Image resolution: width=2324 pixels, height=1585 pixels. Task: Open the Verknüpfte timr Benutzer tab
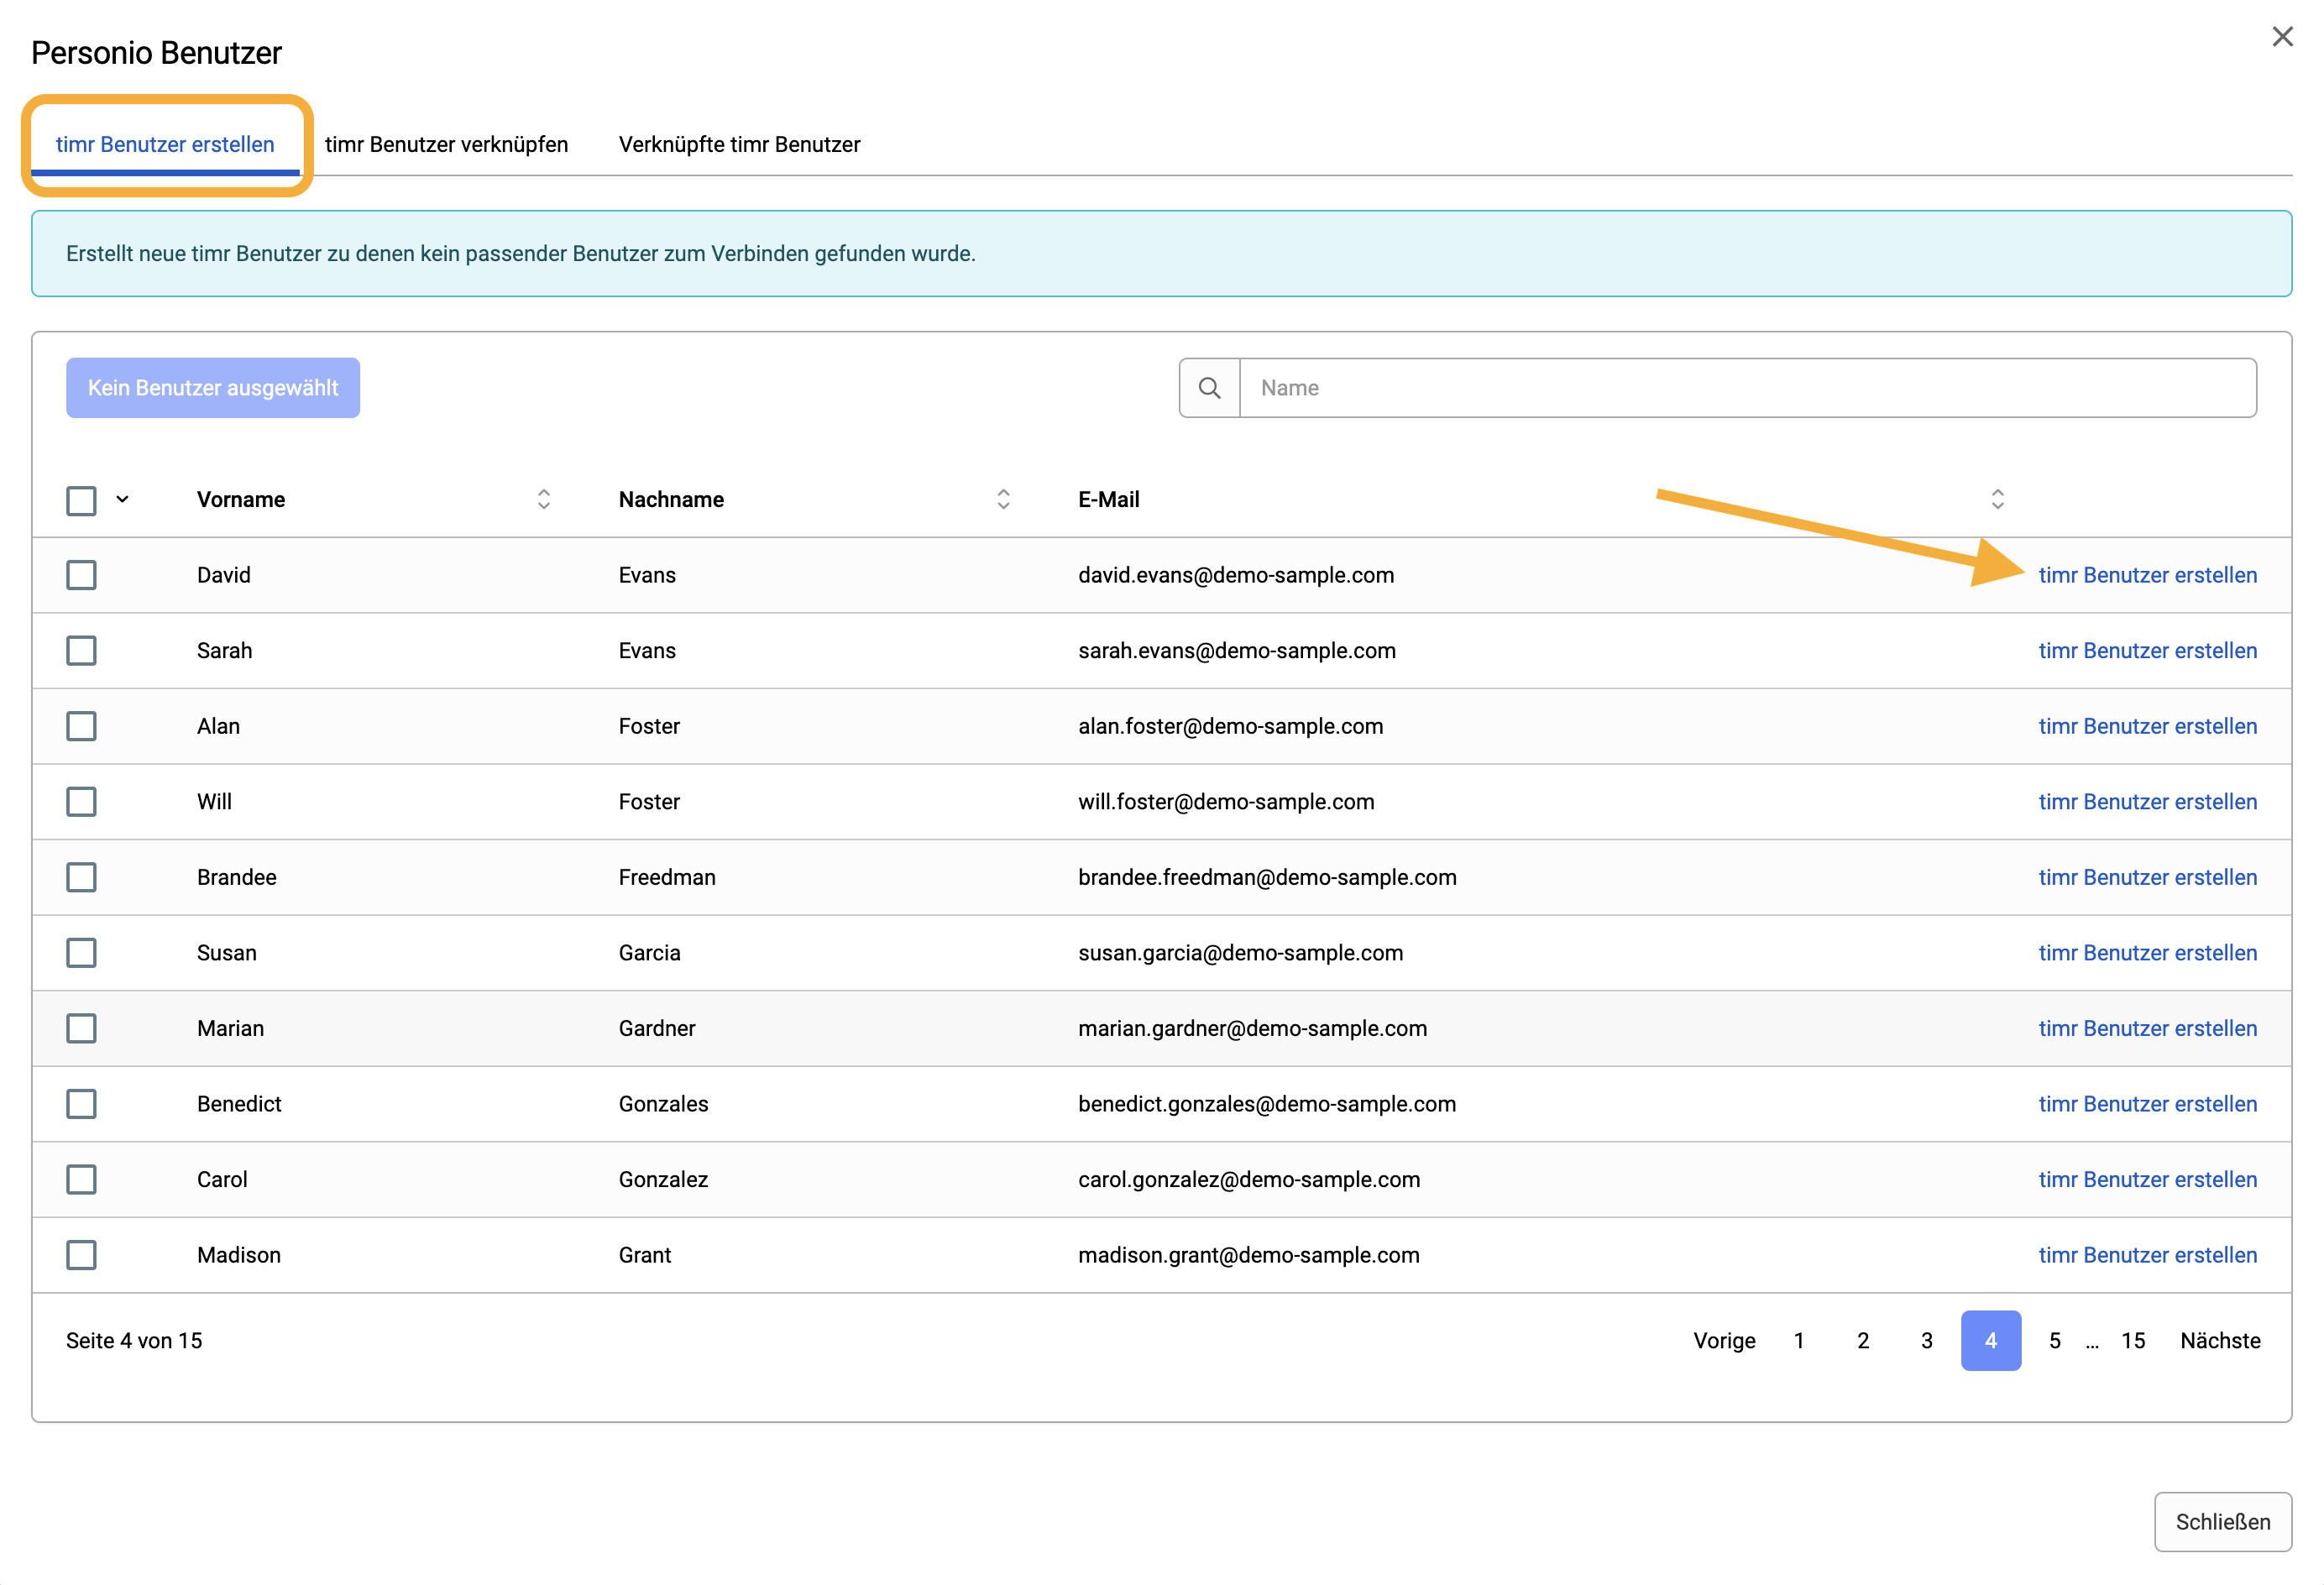point(739,144)
